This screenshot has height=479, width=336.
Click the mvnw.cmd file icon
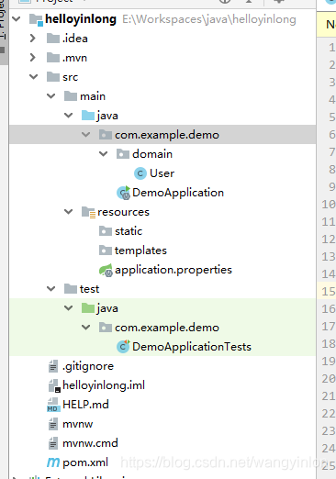(x=53, y=443)
